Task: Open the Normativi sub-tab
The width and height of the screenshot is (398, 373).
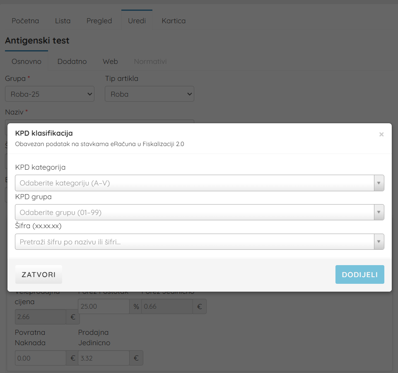Action: tap(150, 61)
